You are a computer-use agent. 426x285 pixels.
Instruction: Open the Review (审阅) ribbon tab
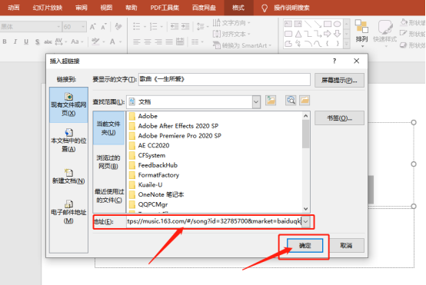(82, 8)
